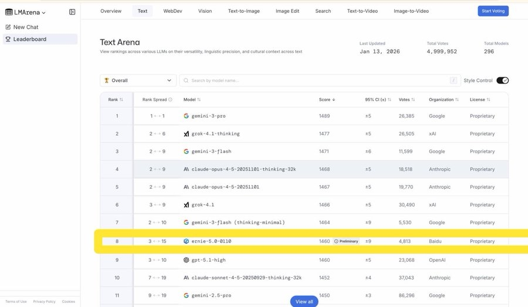Click the Model column sort icon

(199, 100)
